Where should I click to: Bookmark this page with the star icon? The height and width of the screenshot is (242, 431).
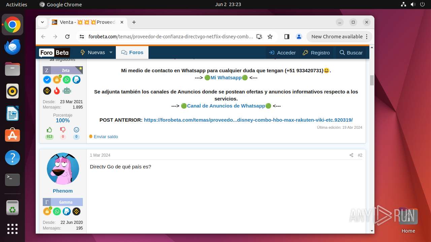[270, 37]
